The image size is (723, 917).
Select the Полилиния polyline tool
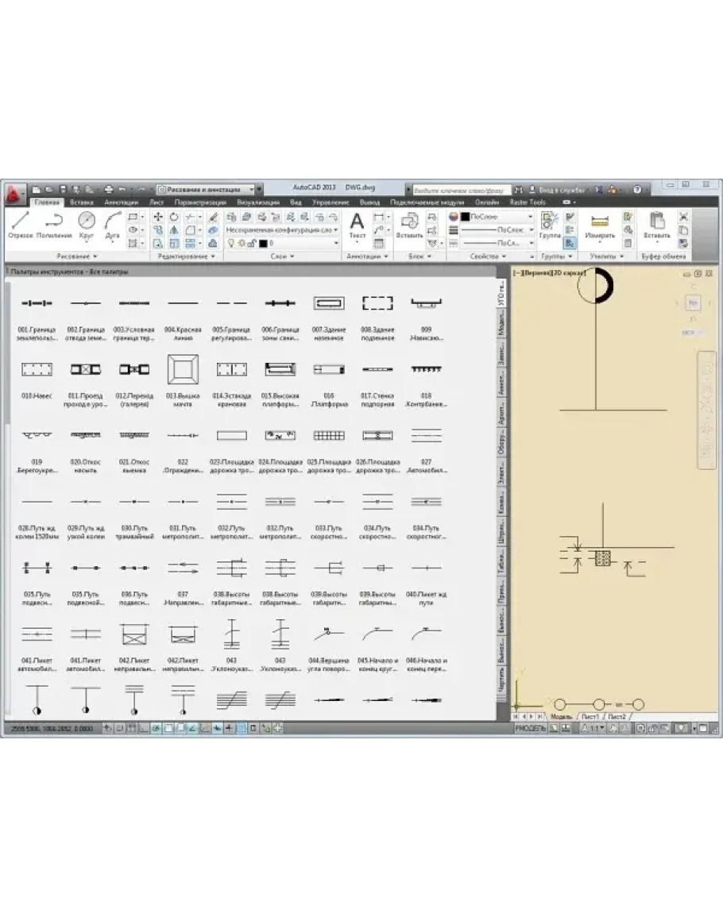point(53,225)
